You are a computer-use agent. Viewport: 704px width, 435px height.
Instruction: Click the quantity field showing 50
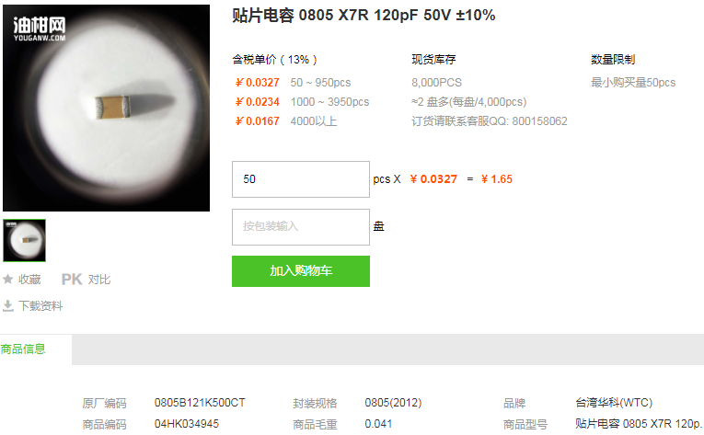coord(301,179)
